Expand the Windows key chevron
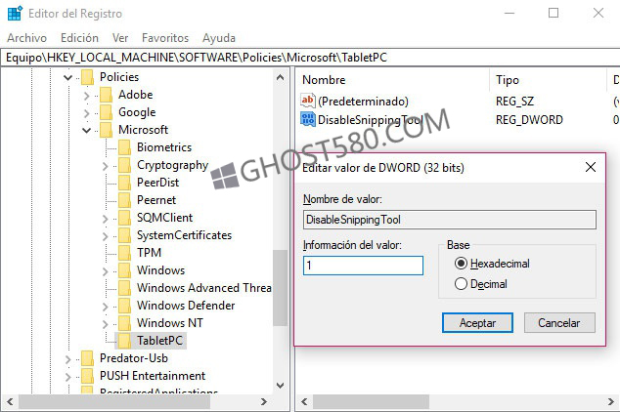Viewport: 620px width, 412px height. [106, 271]
